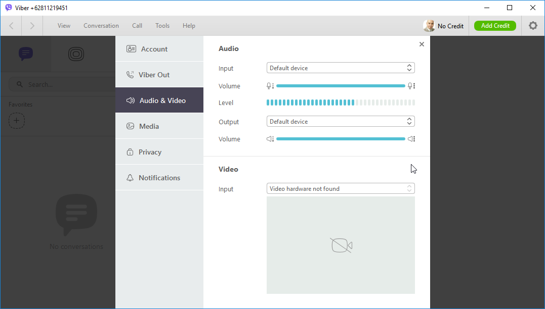Click the No Credit label
The width and height of the screenshot is (545, 309).
[450, 26]
